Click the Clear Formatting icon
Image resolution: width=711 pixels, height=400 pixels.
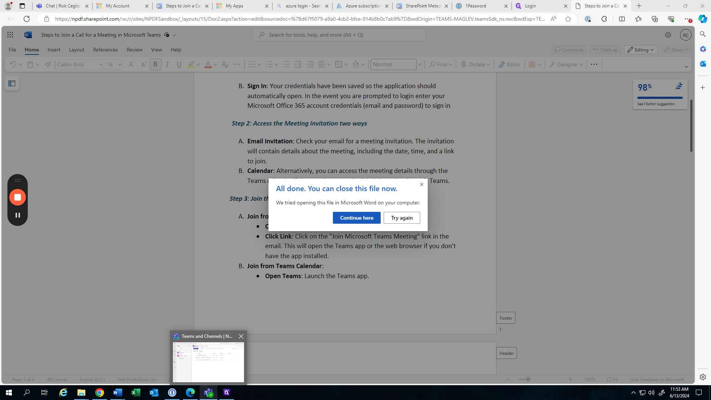[225, 64]
